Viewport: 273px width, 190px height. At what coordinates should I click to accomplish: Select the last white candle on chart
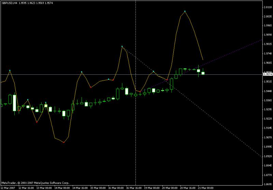tap(203, 73)
